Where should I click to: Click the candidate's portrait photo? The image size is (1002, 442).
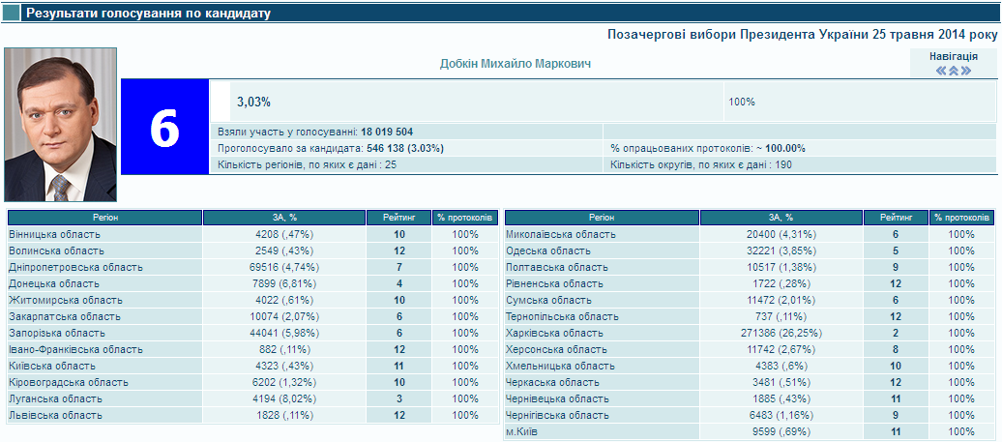60,125
